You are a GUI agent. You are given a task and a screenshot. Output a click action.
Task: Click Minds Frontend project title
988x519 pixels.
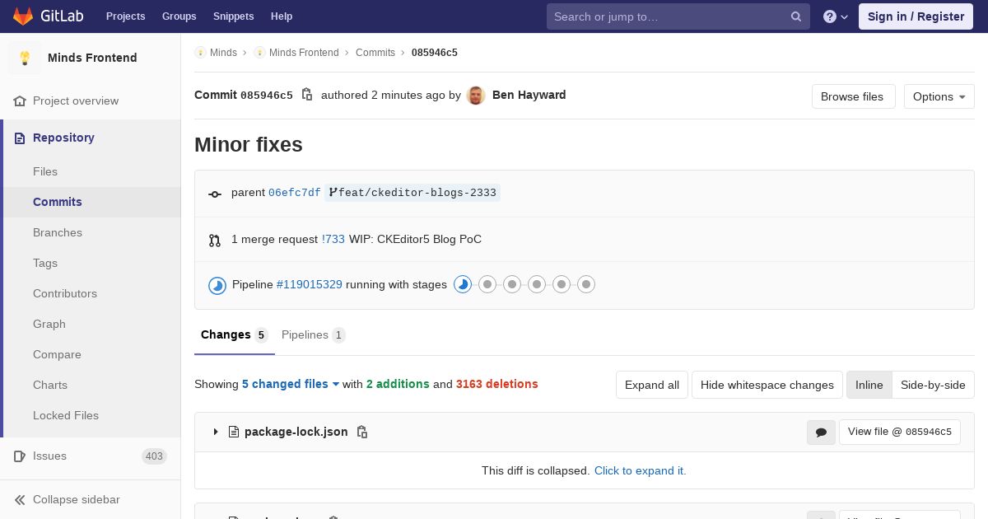click(92, 58)
